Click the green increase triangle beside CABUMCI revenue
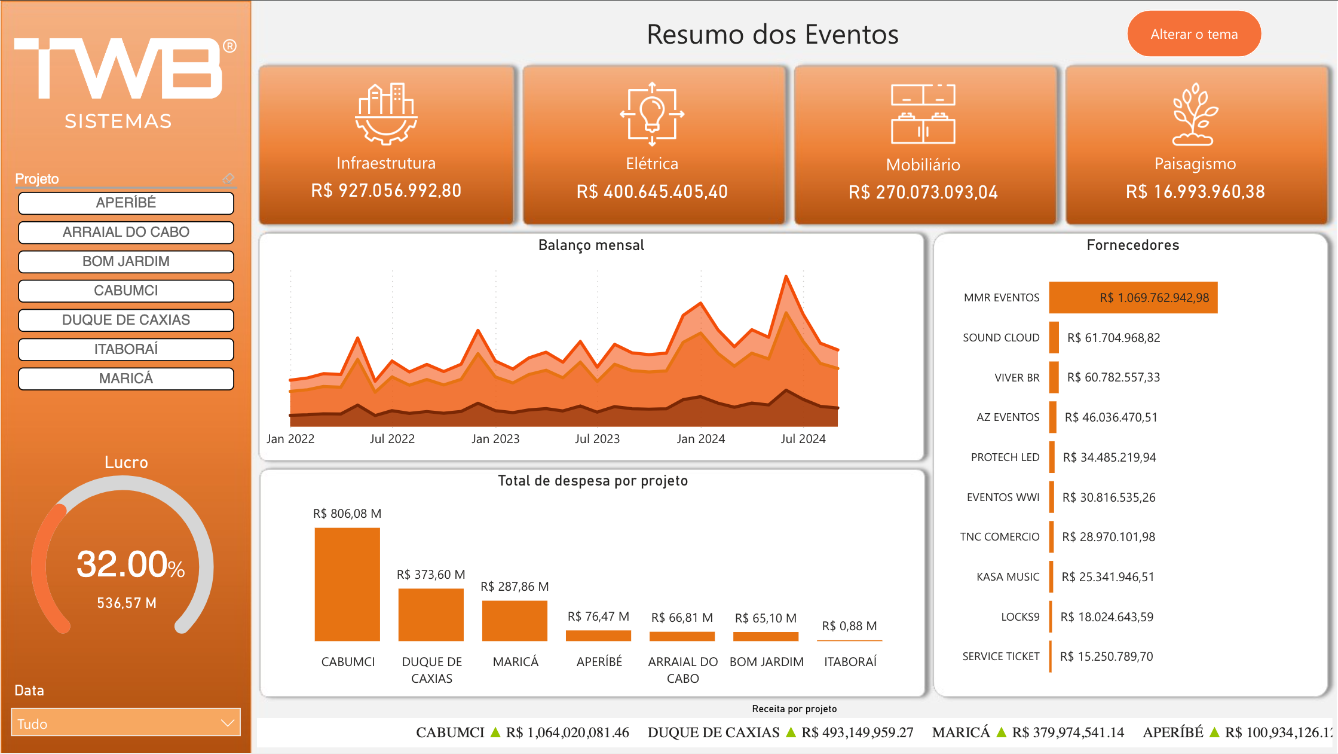1338x754 pixels. click(x=495, y=732)
